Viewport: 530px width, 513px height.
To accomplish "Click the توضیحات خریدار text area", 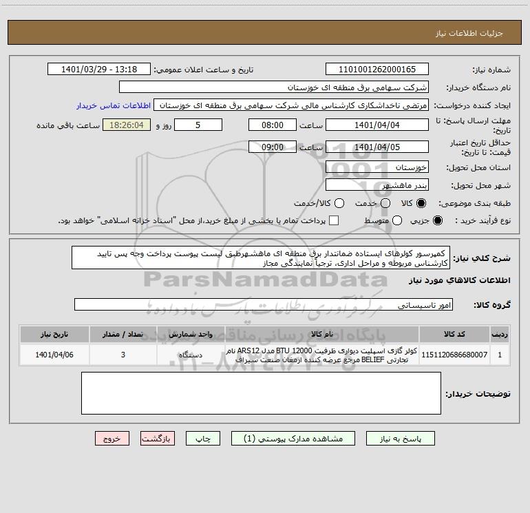I will click(261, 393).
